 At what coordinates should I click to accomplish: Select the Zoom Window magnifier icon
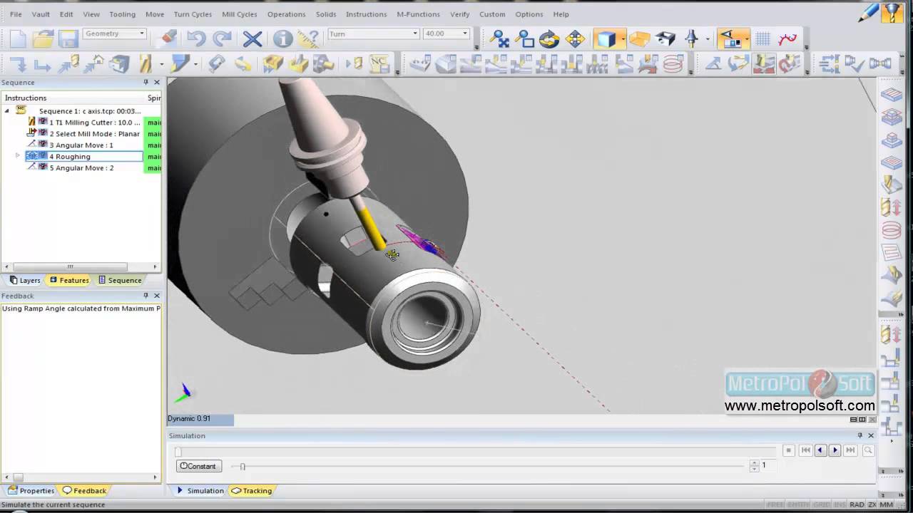524,38
